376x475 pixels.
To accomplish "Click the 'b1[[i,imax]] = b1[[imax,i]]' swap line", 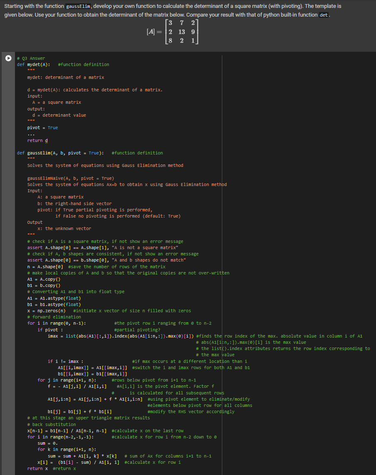I will click(93, 374).
